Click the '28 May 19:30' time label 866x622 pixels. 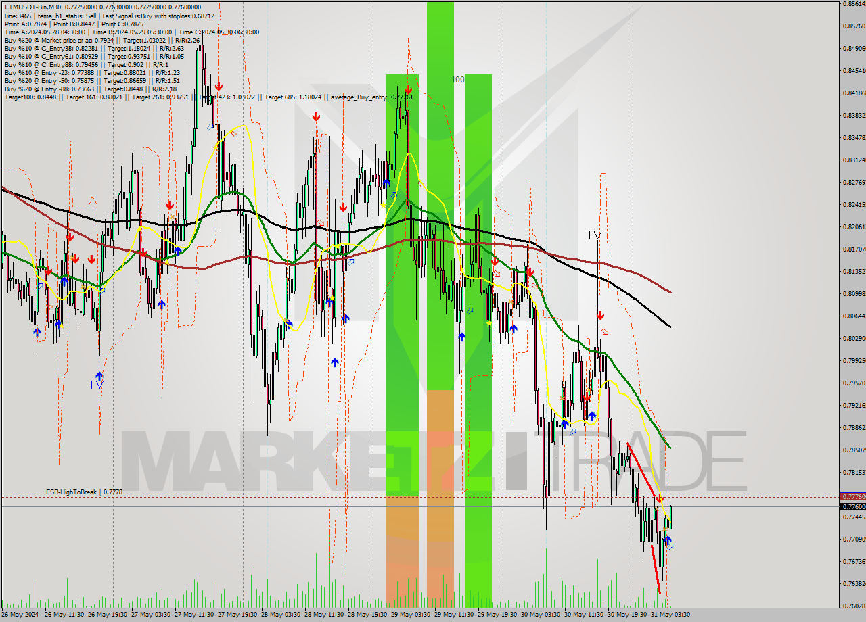(x=367, y=615)
